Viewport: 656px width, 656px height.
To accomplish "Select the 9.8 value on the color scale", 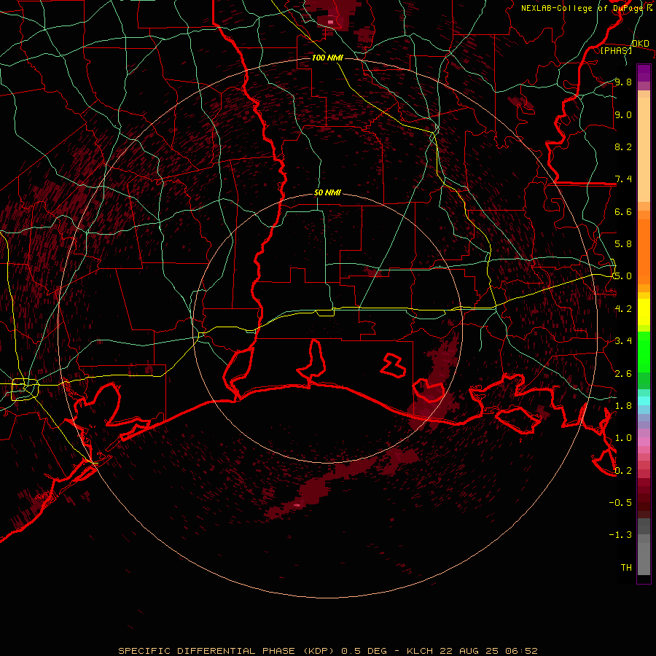I will pos(623,82).
